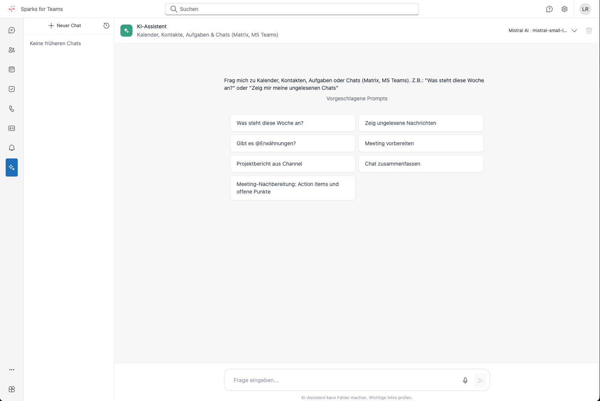Open notifications via the bell icon
This screenshot has width=600, height=401.
(x=12, y=147)
